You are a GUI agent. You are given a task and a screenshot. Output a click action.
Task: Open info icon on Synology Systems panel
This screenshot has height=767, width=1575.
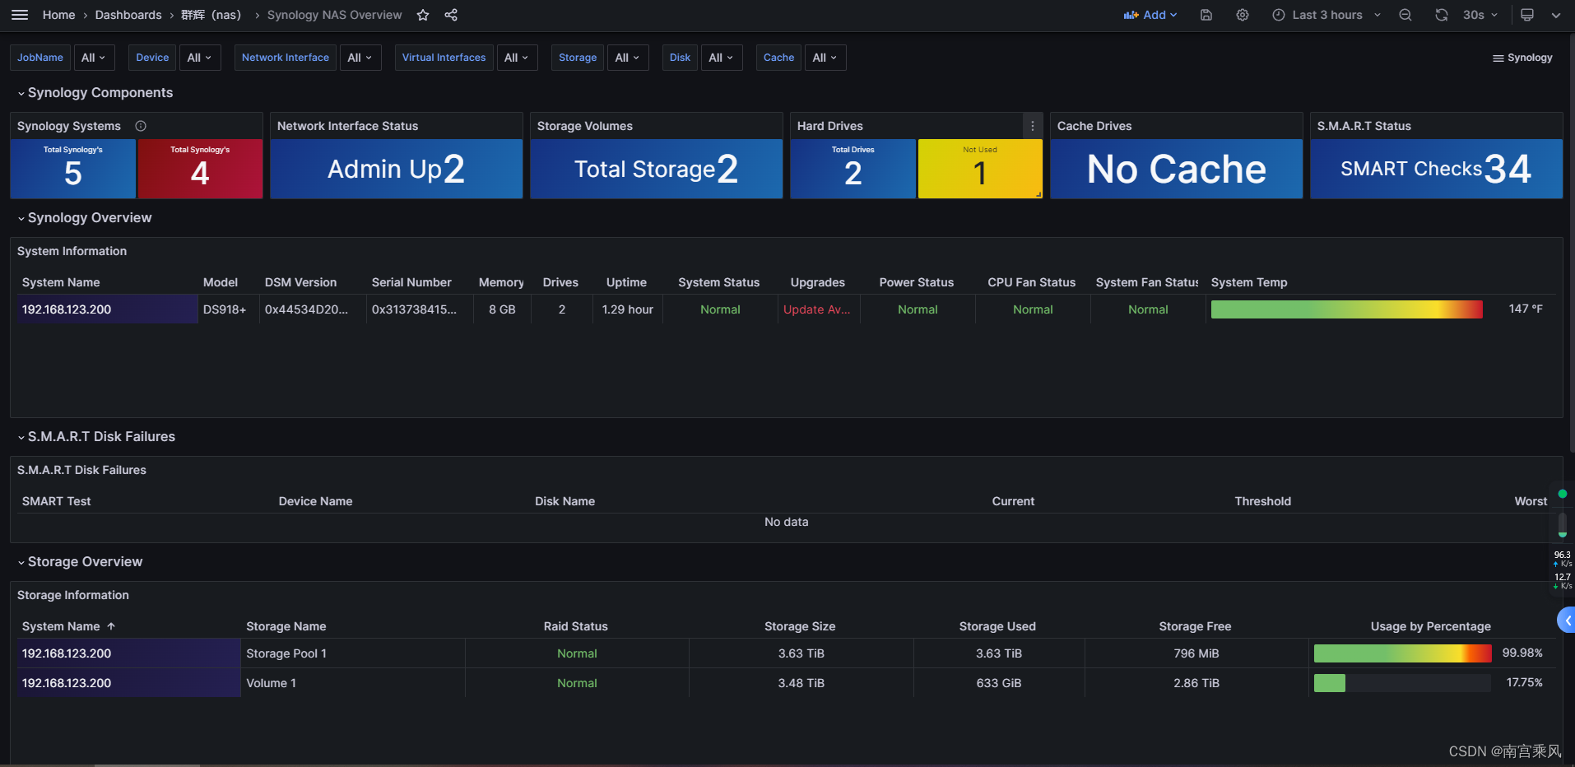141,126
